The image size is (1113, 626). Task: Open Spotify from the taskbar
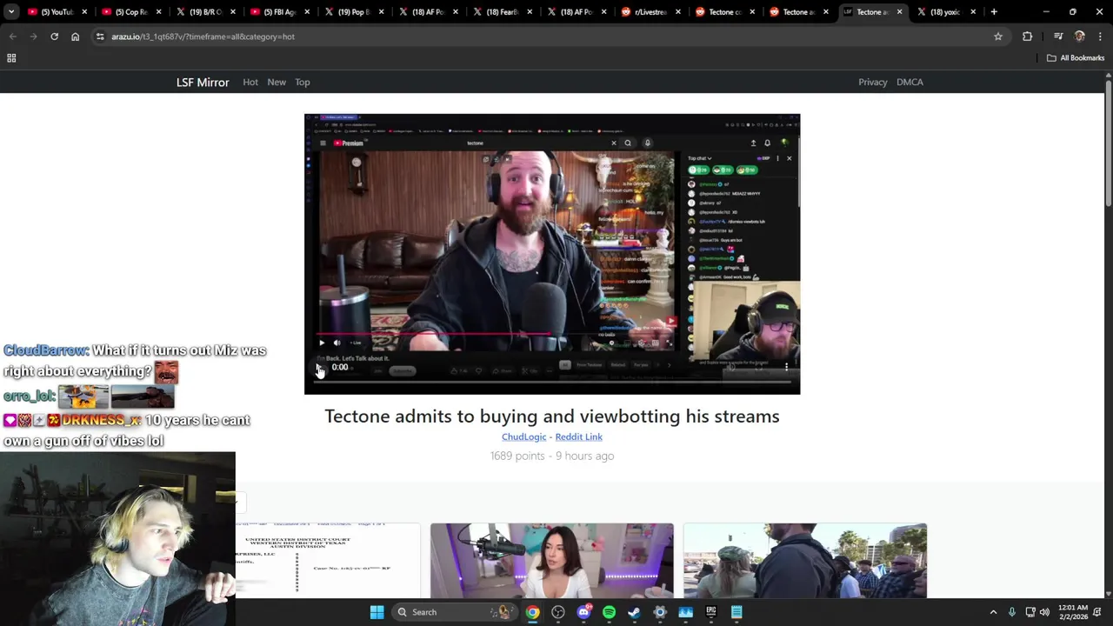pyautogui.click(x=609, y=612)
